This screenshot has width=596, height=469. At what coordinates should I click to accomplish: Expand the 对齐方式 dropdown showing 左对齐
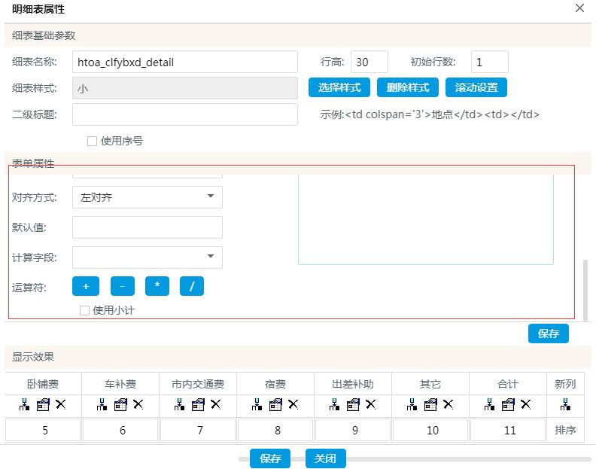[147, 197]
